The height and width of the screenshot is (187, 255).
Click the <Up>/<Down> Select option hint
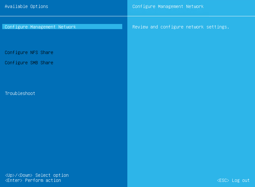[37, 175]
